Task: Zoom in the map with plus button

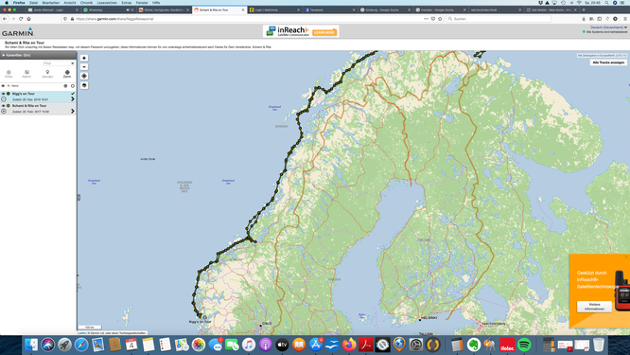Action: pos(84,58)
